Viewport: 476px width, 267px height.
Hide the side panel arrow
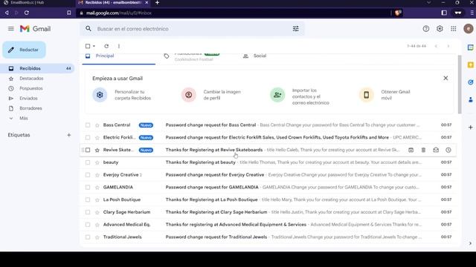tap(470, 243)
